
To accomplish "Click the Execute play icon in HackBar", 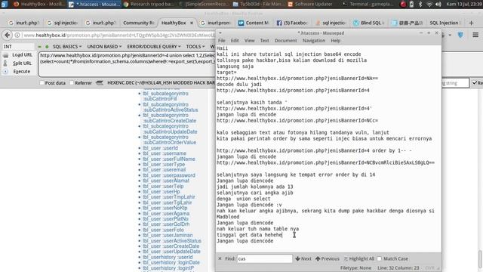I will (5, 72).
